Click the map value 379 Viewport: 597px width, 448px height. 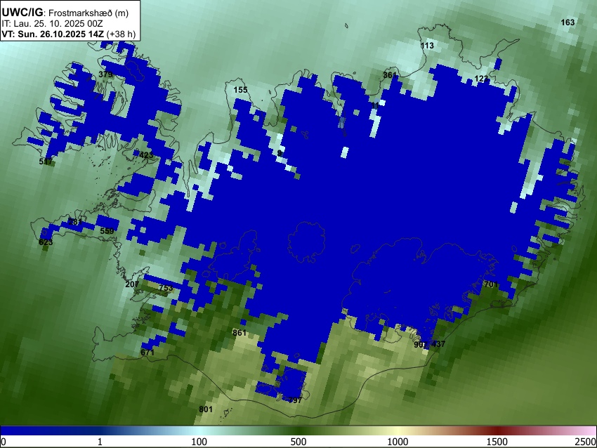[105, 74]
